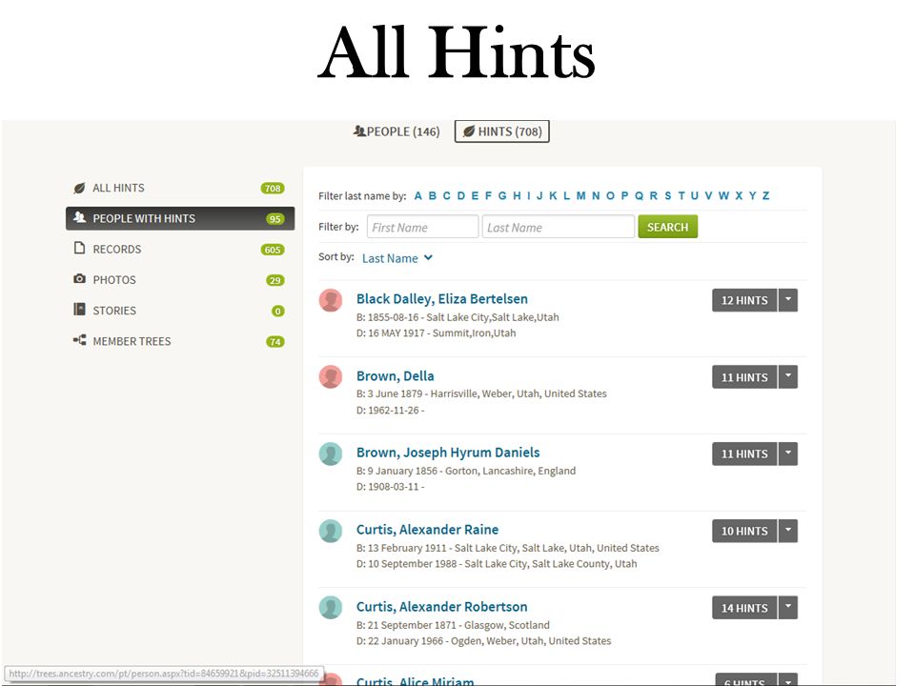Screen dimensions: 915x686
Task: Click Della Brown's pink avatar
Action: (331, 377)
